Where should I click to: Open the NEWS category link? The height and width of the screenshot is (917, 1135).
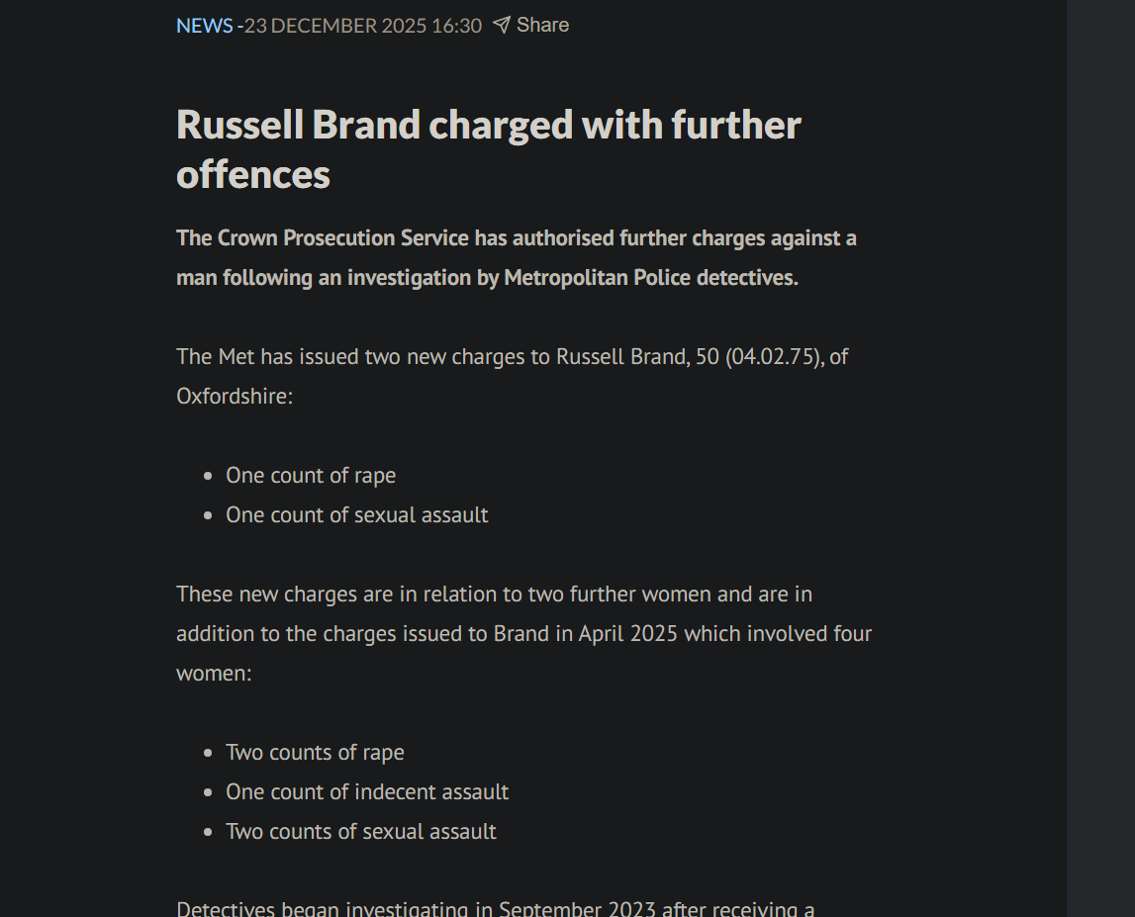204,26
